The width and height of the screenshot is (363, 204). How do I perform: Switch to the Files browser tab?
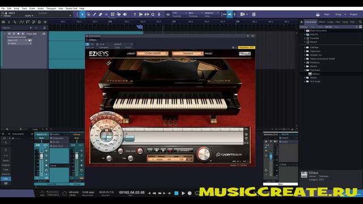pos(338,22)
